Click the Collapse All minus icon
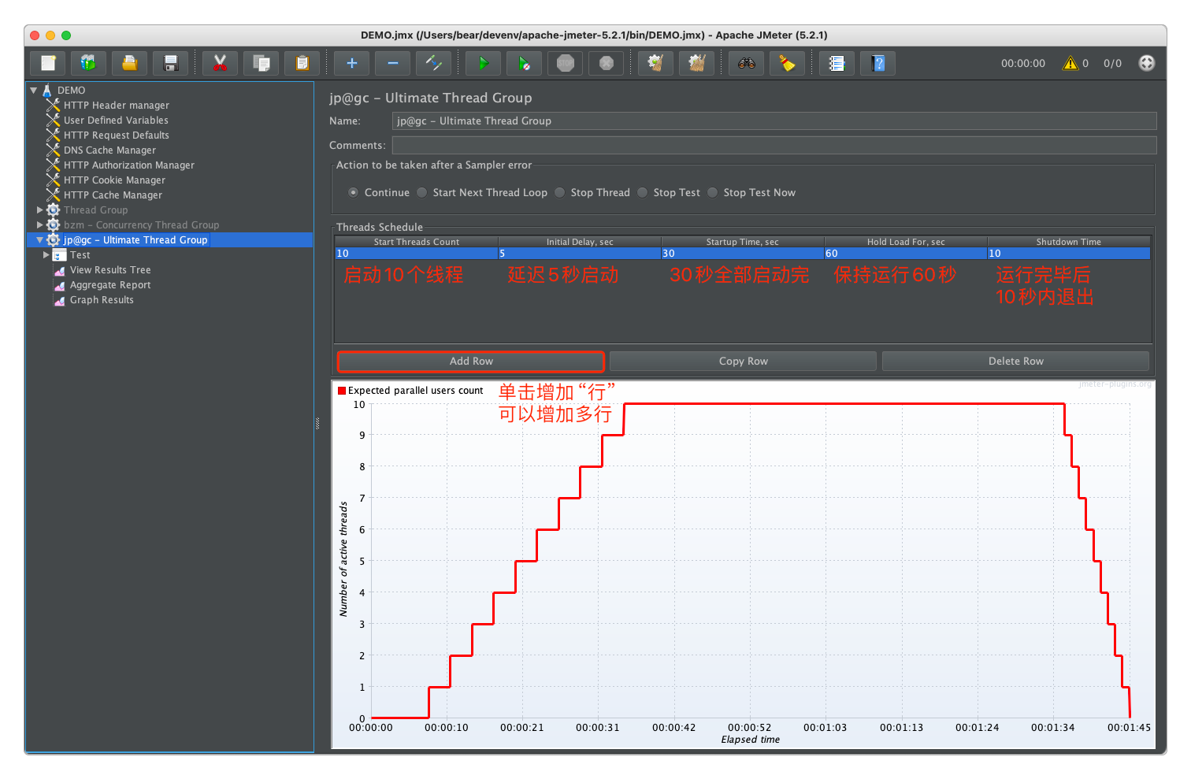This screenshot has width=1191, height=779. click(x=393, y=63)
